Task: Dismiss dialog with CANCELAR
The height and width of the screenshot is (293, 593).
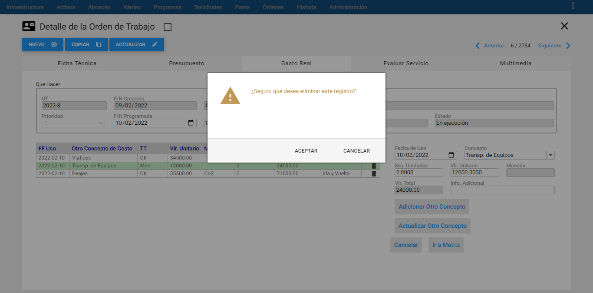Action: [356, 151]
